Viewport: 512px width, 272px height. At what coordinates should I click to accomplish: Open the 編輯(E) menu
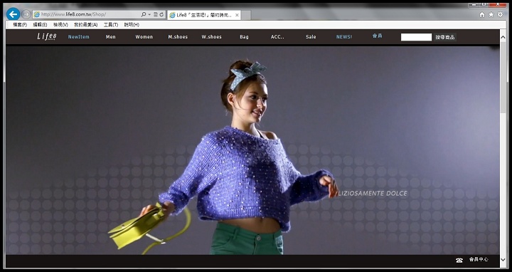tap(40, 25)
